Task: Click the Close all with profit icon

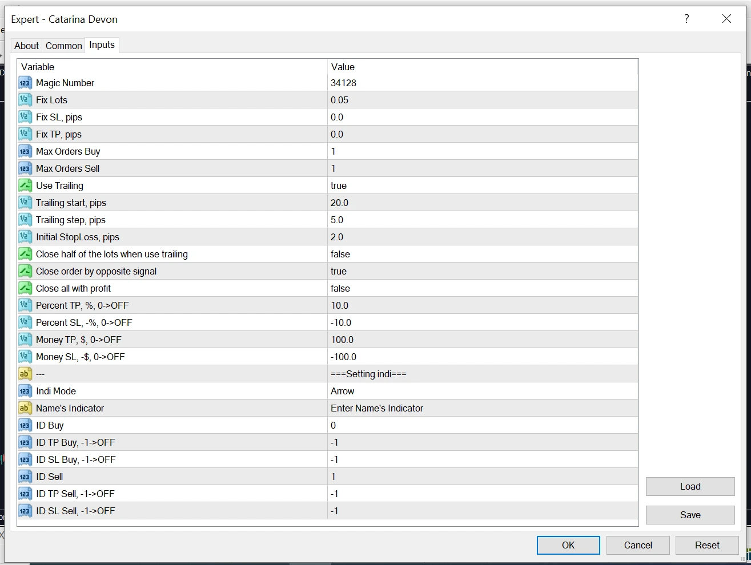Action: pyautogui.click(x=25, y=288)
